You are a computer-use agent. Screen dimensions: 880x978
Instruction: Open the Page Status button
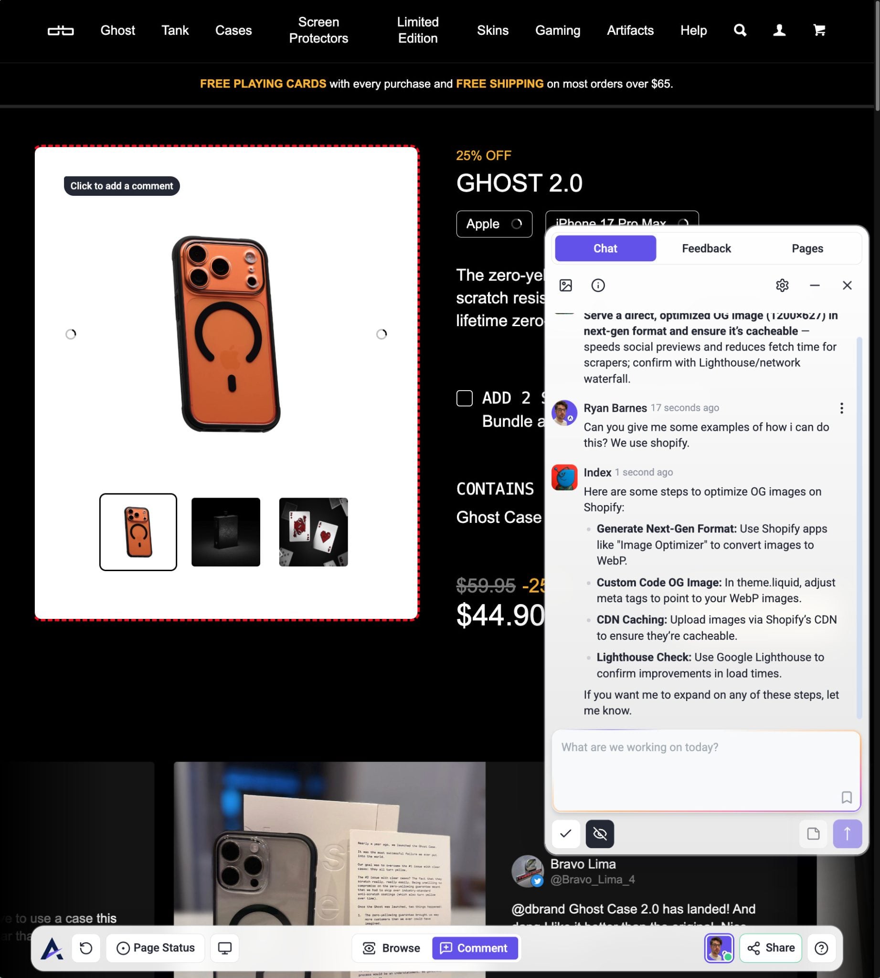tap(156, 948)
